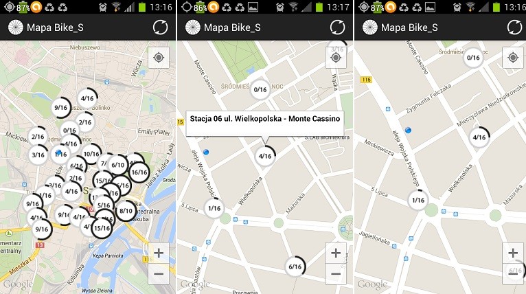The image size is (526, 294).
Task: Tap the refresh icon in the middle screen
Action: point(337,27)
